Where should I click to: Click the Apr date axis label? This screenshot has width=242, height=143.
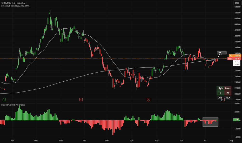[x=132, y=140]
